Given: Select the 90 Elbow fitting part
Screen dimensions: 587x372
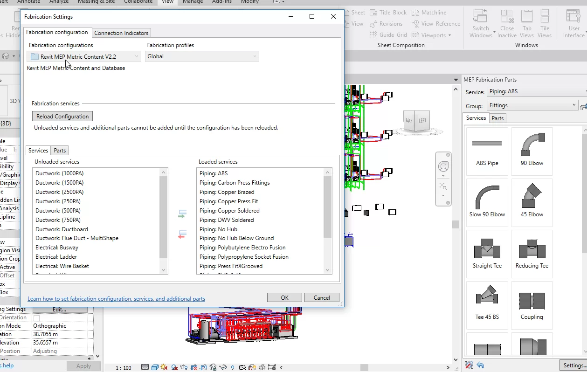Looking at the screenshot, I should (532, 151).
